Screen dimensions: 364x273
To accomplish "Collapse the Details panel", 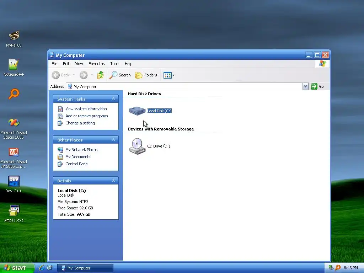I will (113, 181).
